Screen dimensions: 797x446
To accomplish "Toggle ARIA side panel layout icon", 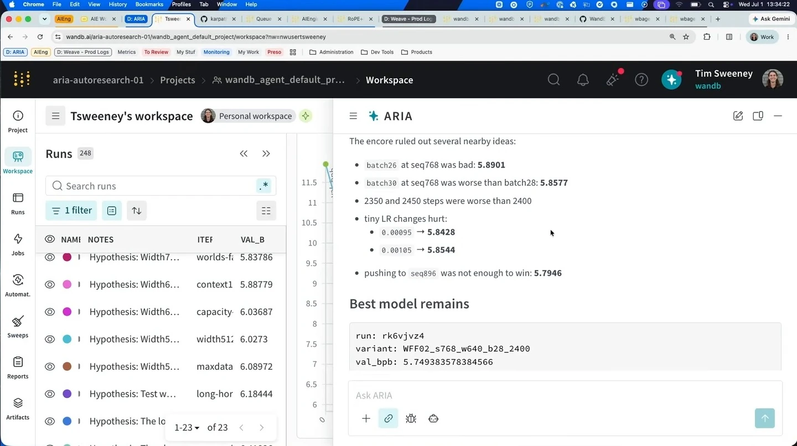I will [758, 116].
